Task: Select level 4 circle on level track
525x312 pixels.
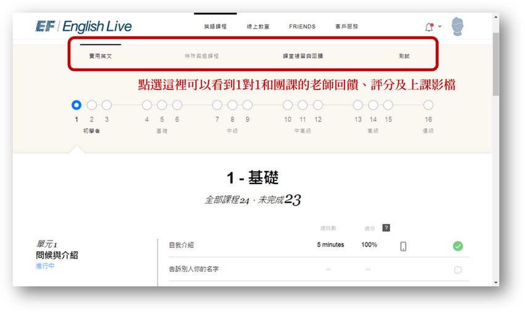Action: pyautogui.click(x=147, y=105)
